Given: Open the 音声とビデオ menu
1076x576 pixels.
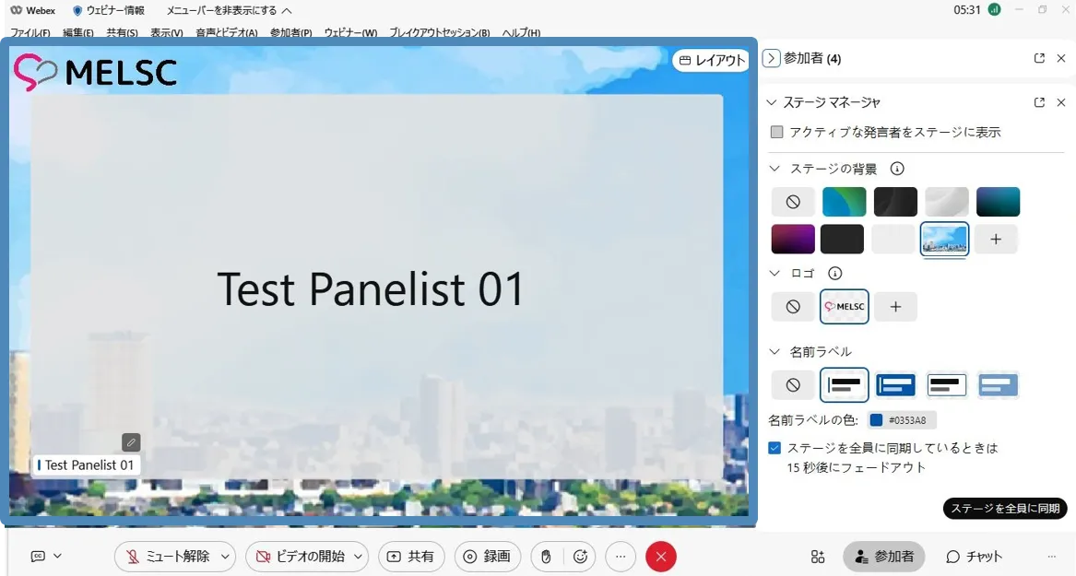Looking at the screenshot, I should coord(226,32).
